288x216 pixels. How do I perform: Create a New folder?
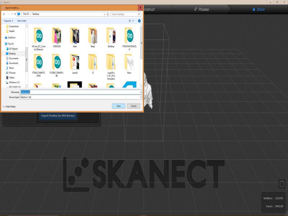click(22, 21)
